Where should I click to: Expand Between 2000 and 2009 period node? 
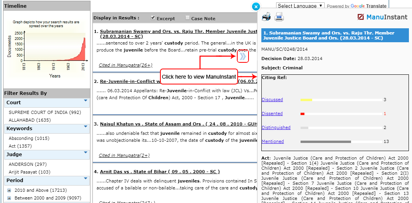click(9, 198)
